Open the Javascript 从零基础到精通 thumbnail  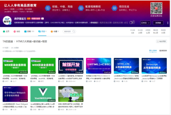point(154,66)
